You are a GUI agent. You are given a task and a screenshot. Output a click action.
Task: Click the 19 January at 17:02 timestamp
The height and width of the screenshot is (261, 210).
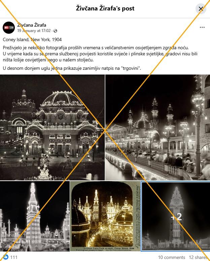pyautogui.click(x=34, y=31)
